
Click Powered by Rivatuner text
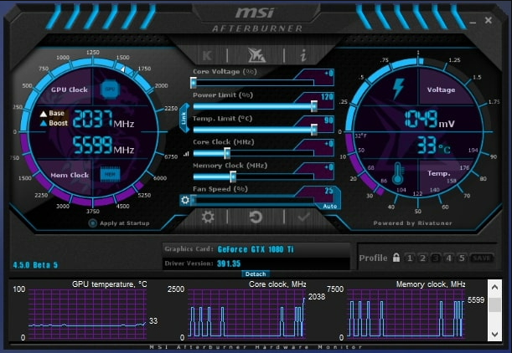pos(413,223)
